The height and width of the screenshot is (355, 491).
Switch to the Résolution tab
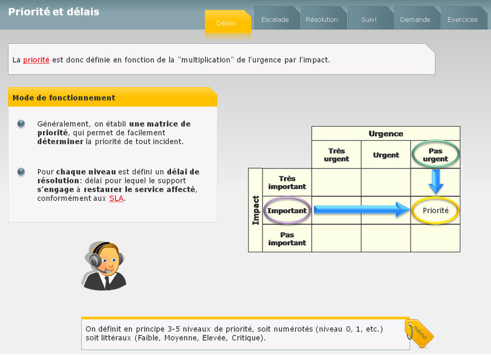322,20
